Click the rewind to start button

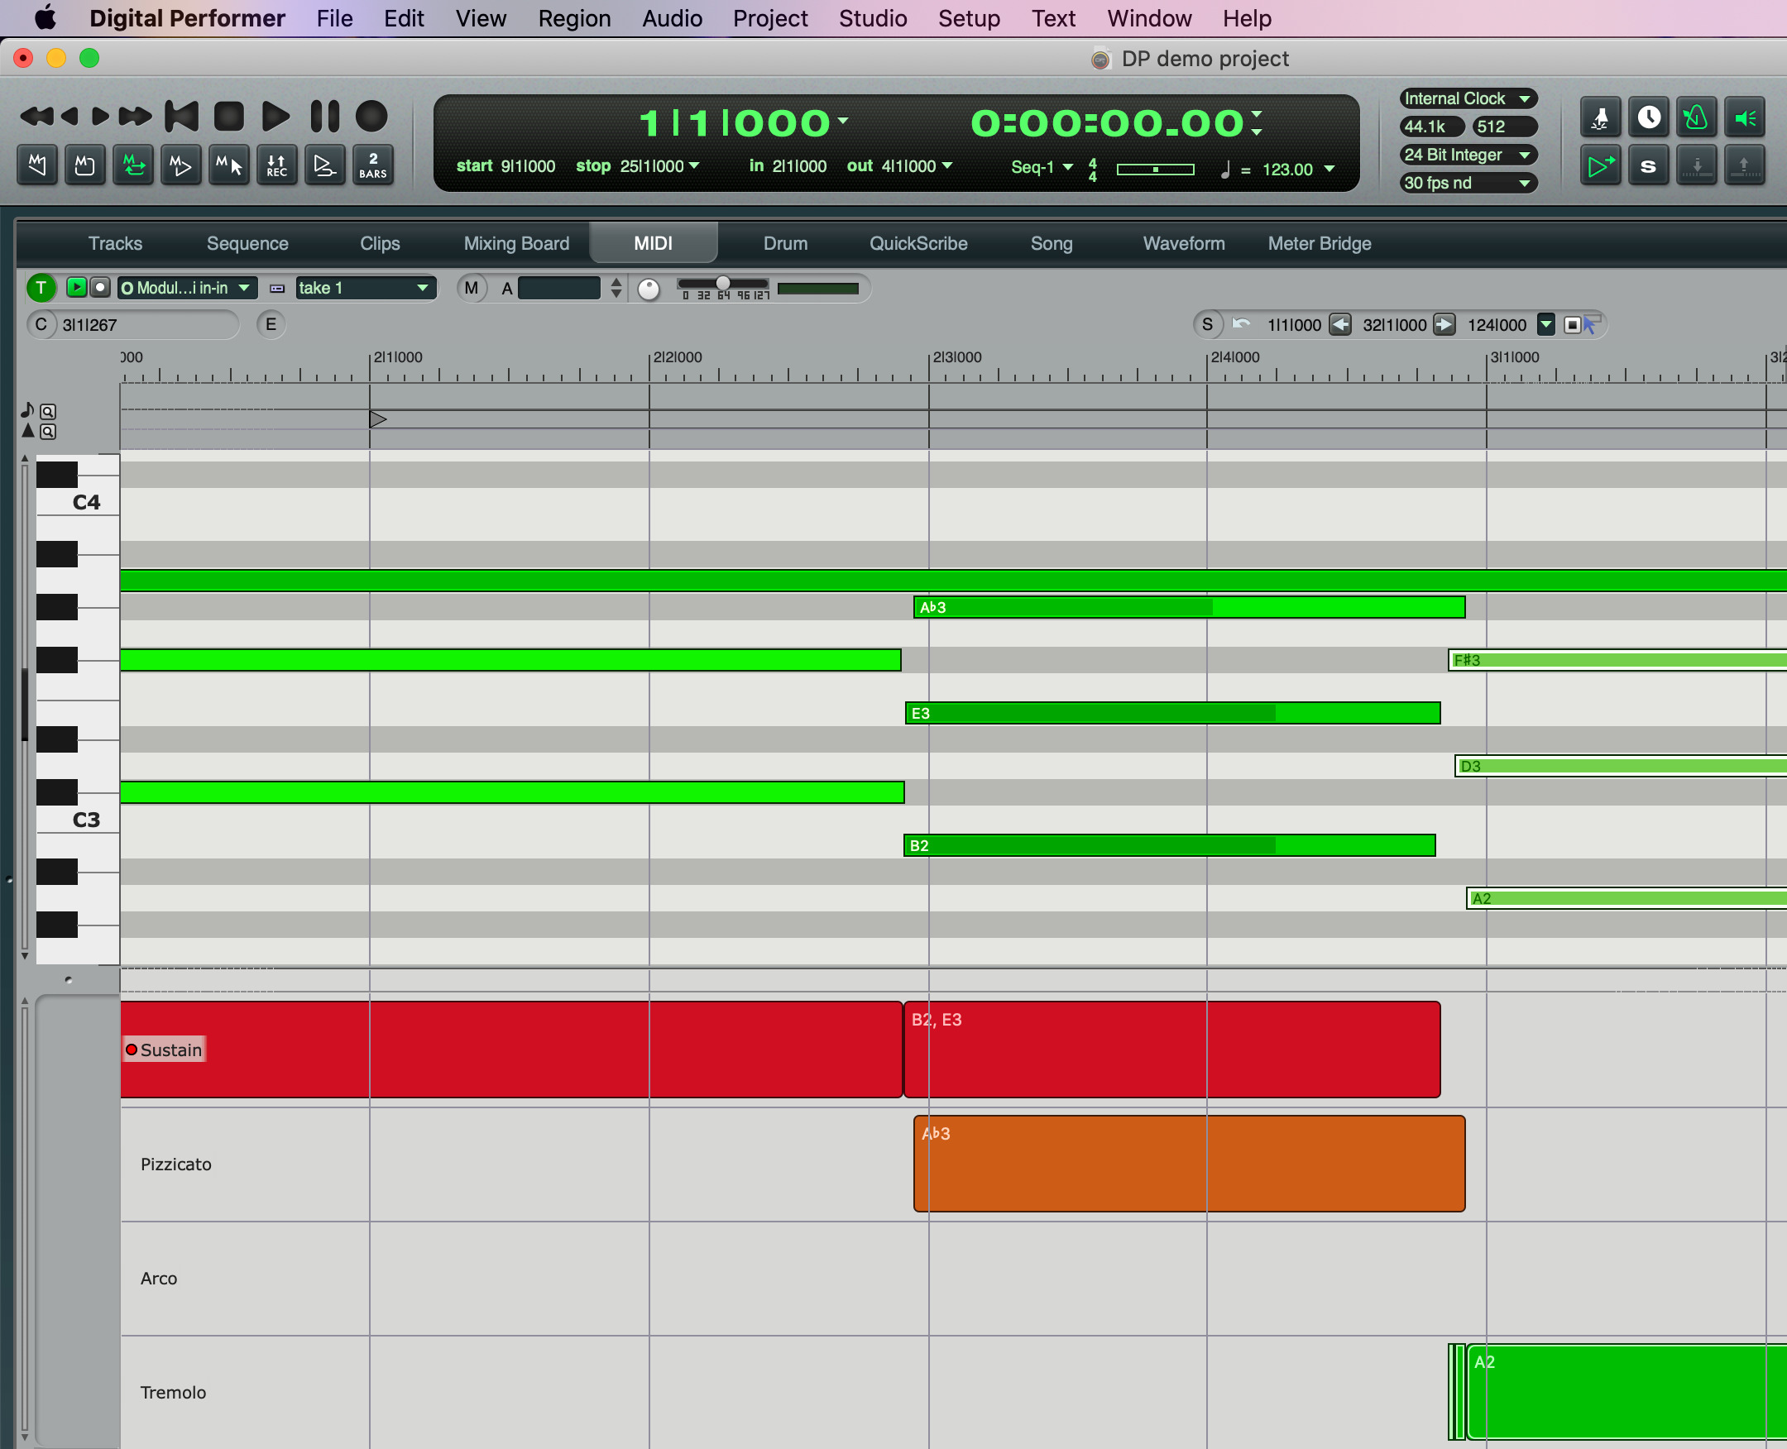point(181,117)
